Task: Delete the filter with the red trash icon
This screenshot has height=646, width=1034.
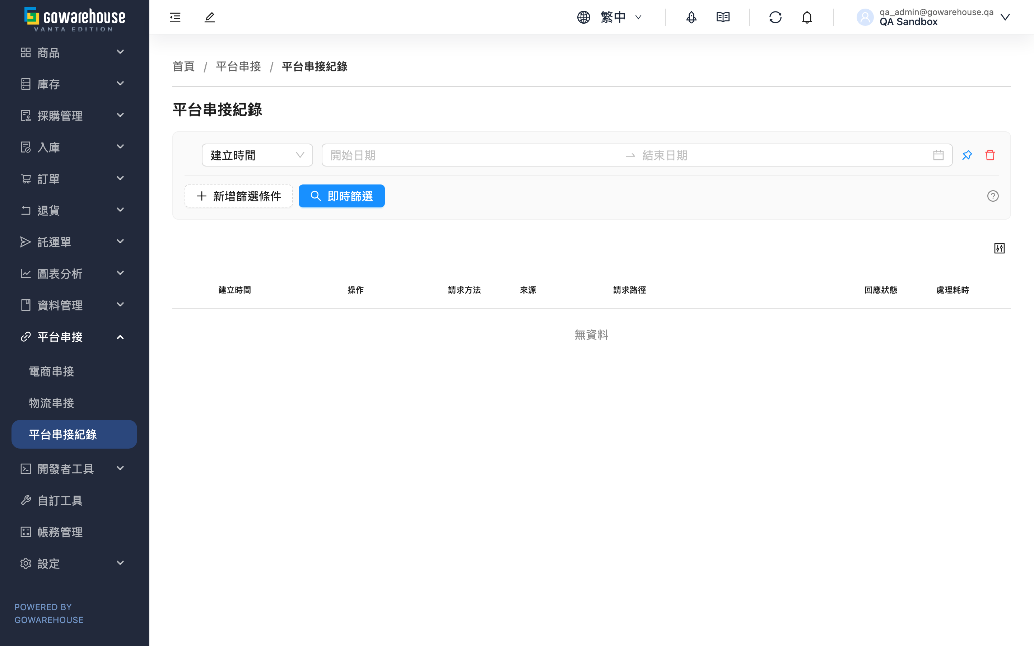Action: pyautogui.click(x=990, y=155)
